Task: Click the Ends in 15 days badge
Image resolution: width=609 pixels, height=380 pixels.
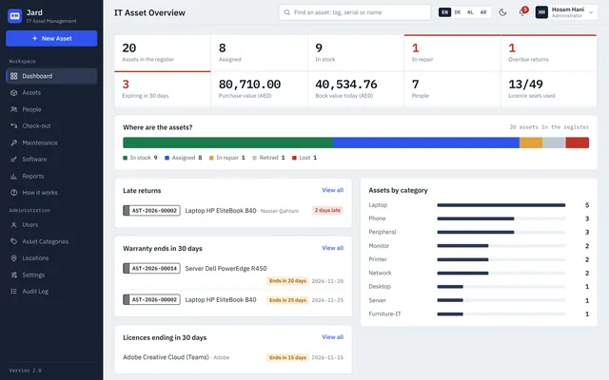Action: point(287,357)
